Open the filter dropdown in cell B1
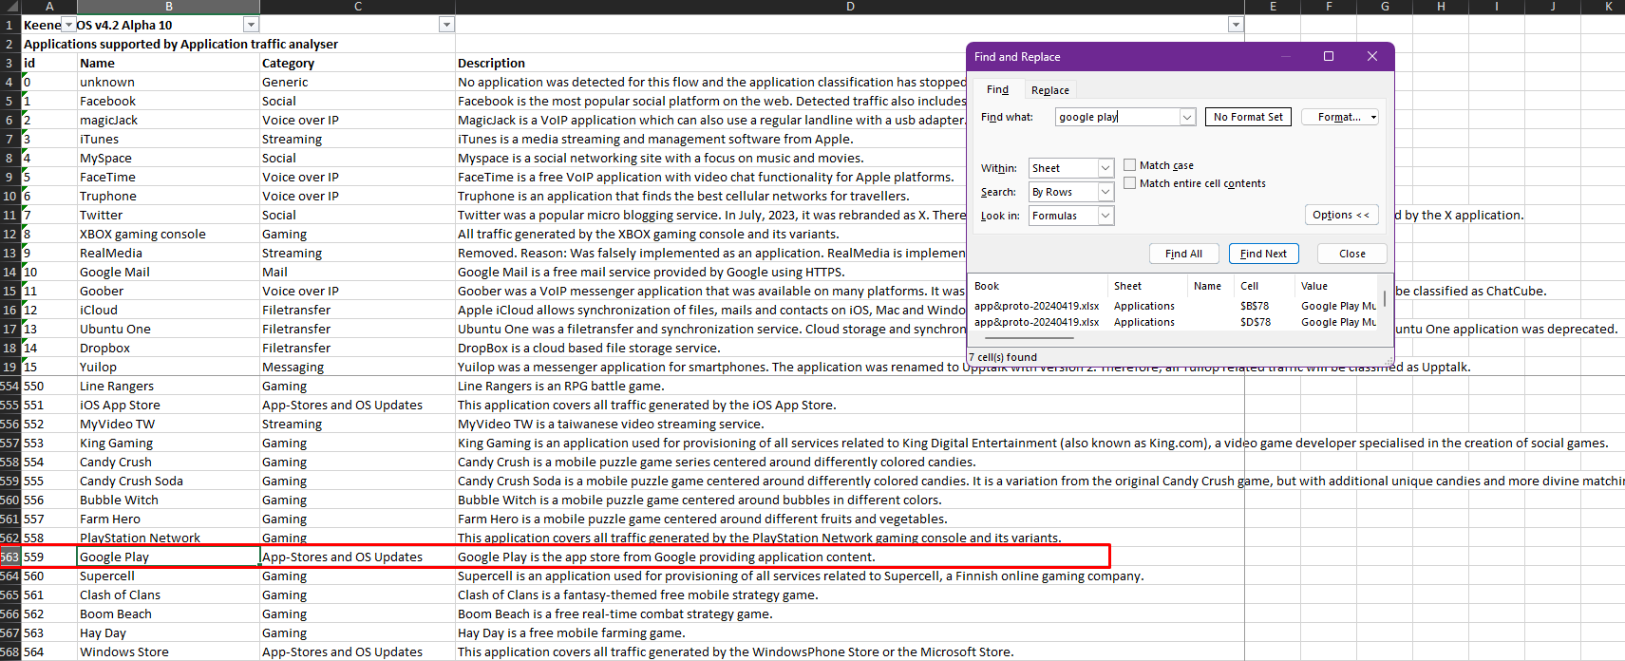Image resolution: width=1625 pixels, height=661 pixels. point(251,25)
